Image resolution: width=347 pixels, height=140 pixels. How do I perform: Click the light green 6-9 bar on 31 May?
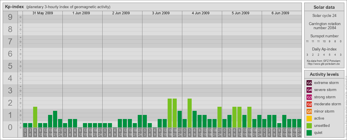point(35,117)
